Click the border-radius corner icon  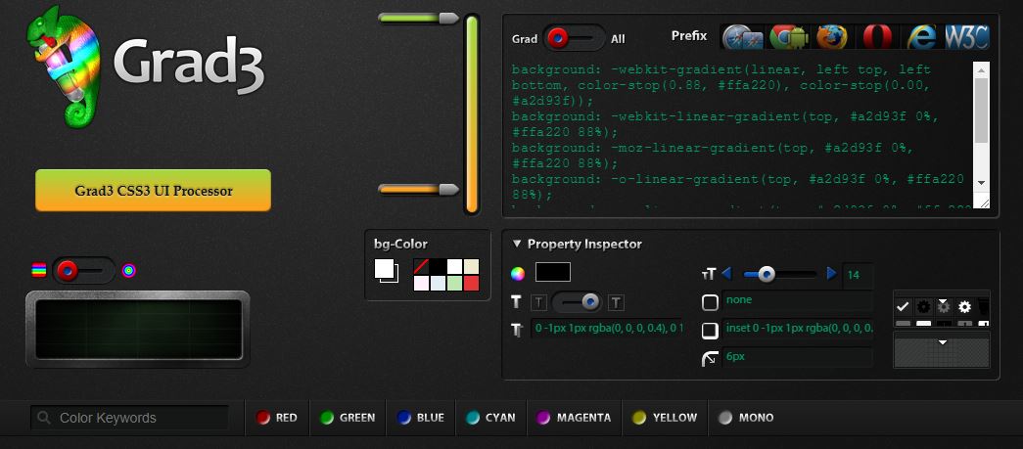(x=710, y=358)
